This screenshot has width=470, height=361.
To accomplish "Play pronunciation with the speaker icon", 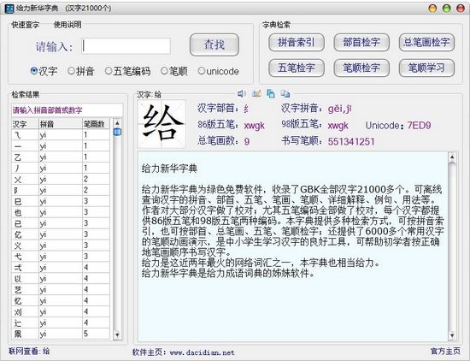I will 242,94.
